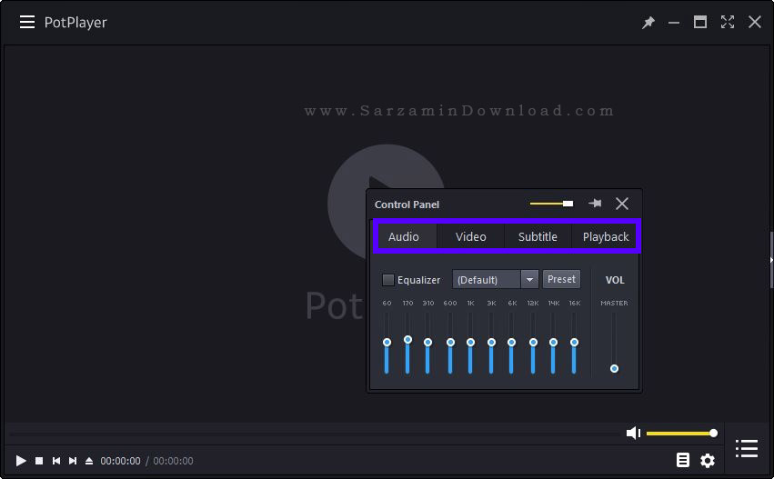Viewport: 774px width, 479px height.
Task: Expand the side panel handle on right edge
Action: (771, 259)
